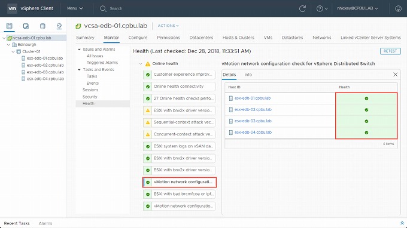Viewport: 407px width, 228px height.
Task: Select '27 Online health checks perfo...' item
Action: (180, 98)
